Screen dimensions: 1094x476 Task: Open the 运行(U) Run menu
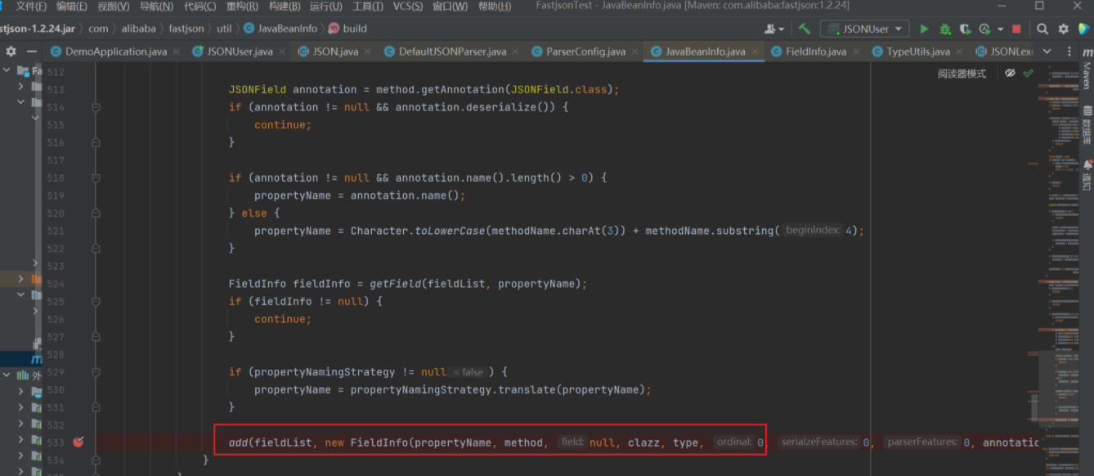(326, 7)
